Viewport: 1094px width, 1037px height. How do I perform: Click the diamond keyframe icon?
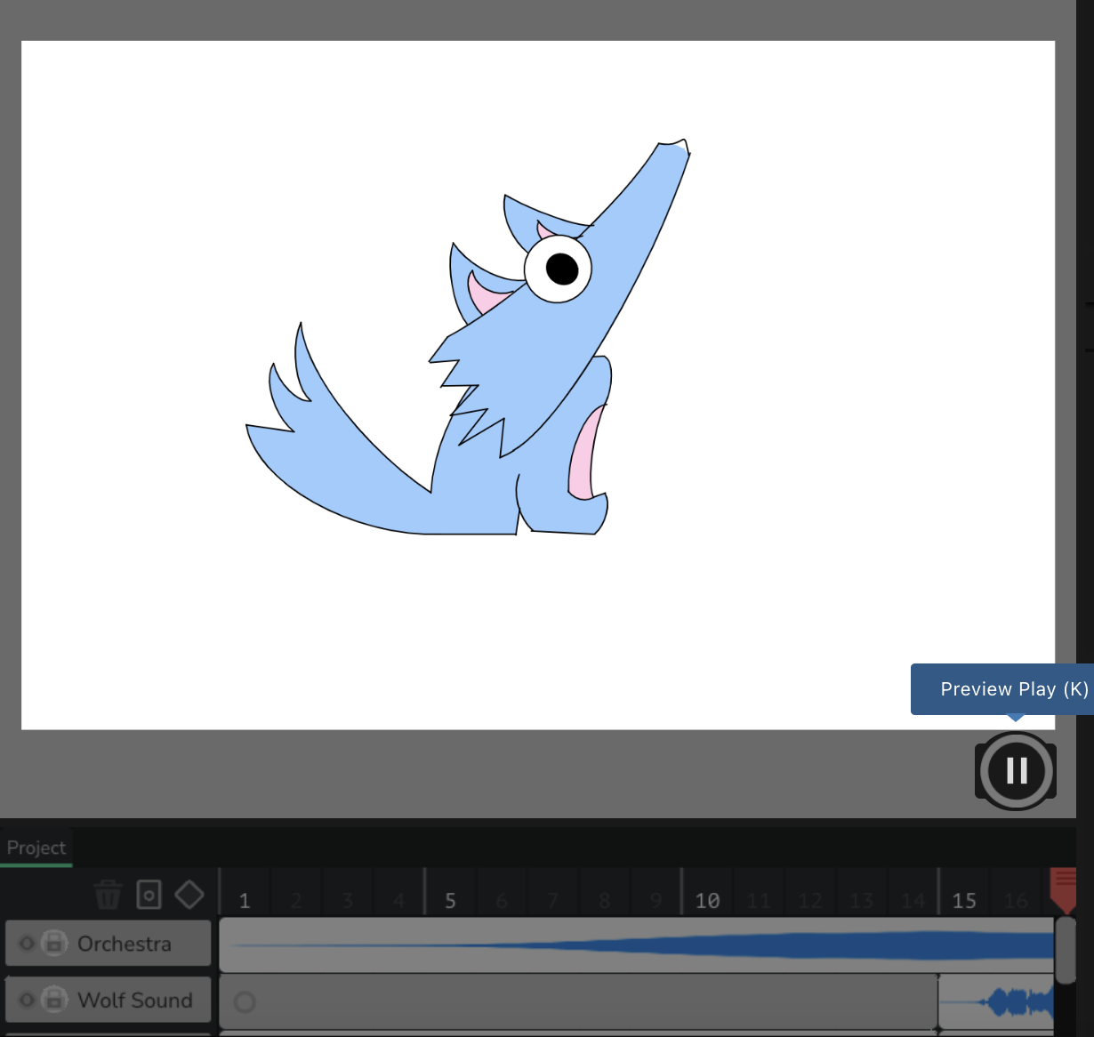coord(189,895)
